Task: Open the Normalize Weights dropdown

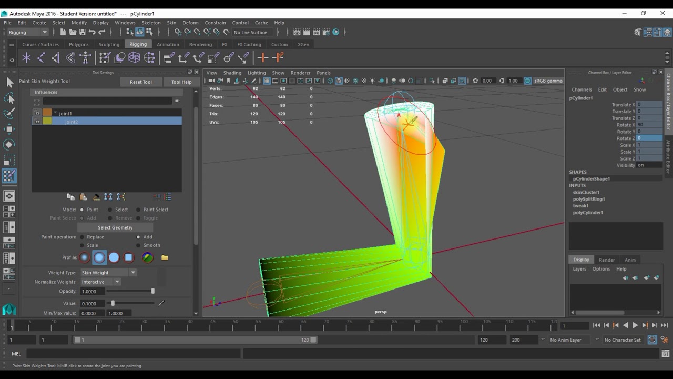Action: (x=100, y=282)
